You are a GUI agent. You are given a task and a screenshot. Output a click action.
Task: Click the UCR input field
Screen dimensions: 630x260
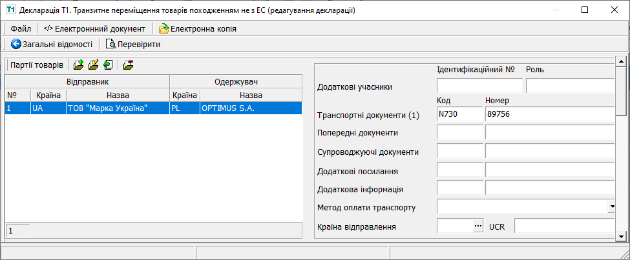coord(561,226)
